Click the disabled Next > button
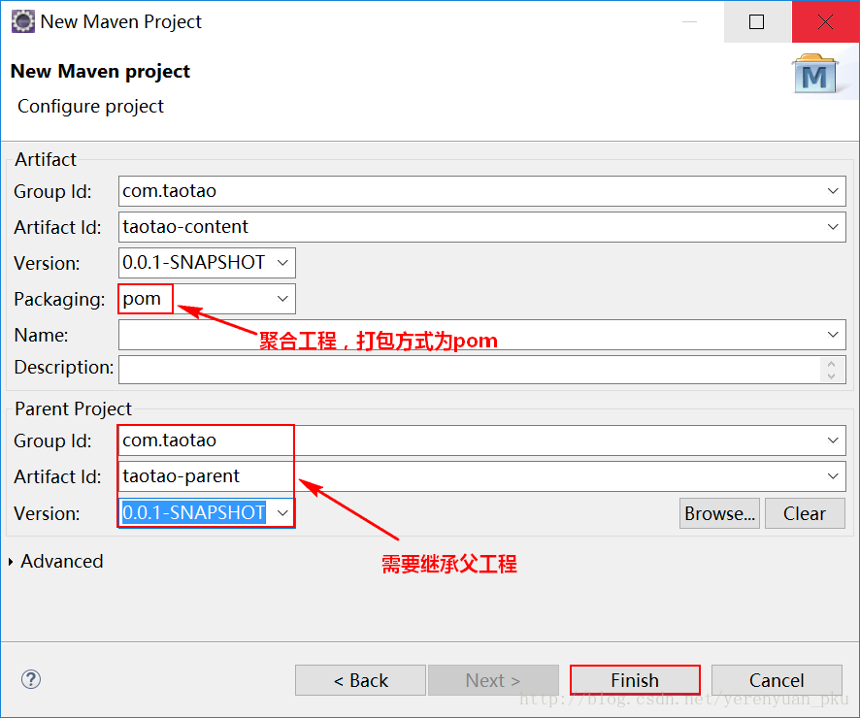The width and height of the screenshot is (860, 718). pos(493,680)
